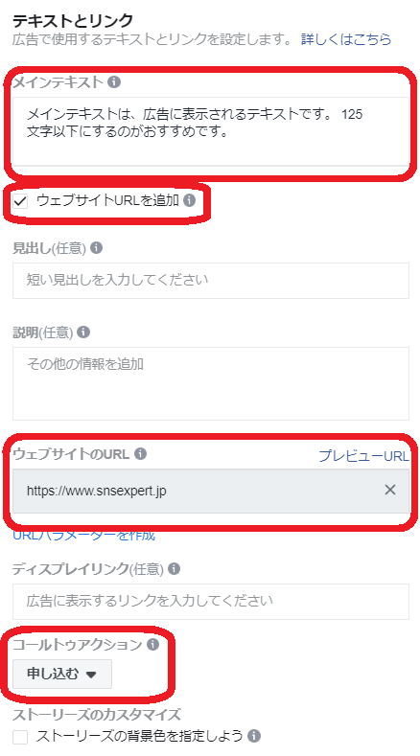Image resolution: width=420 pixels, height=756 pixels.
Task: Follow the 詳しくはこちら link
Action: (346, 39)
